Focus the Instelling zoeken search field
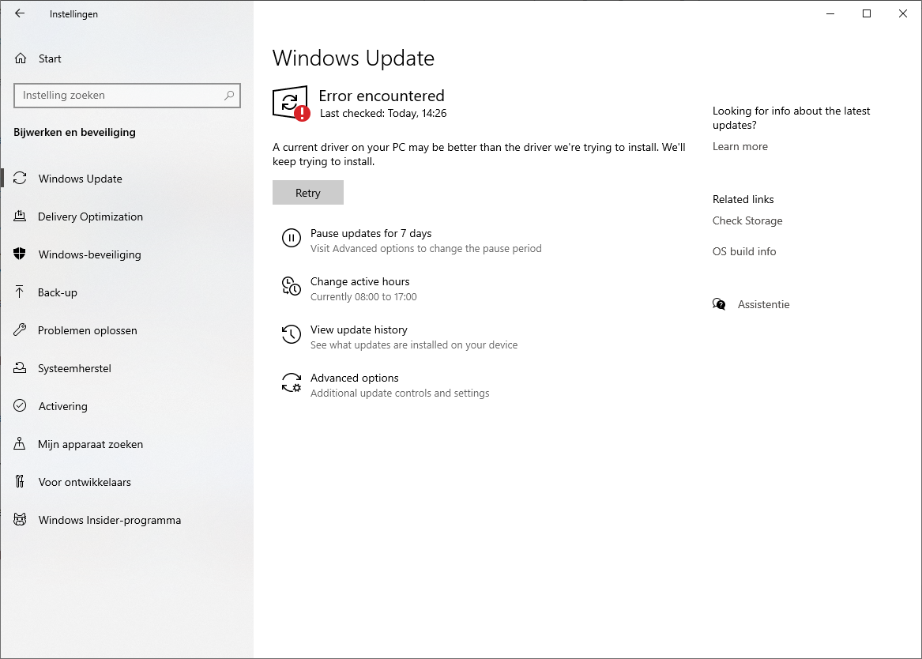 click(127, 96)
